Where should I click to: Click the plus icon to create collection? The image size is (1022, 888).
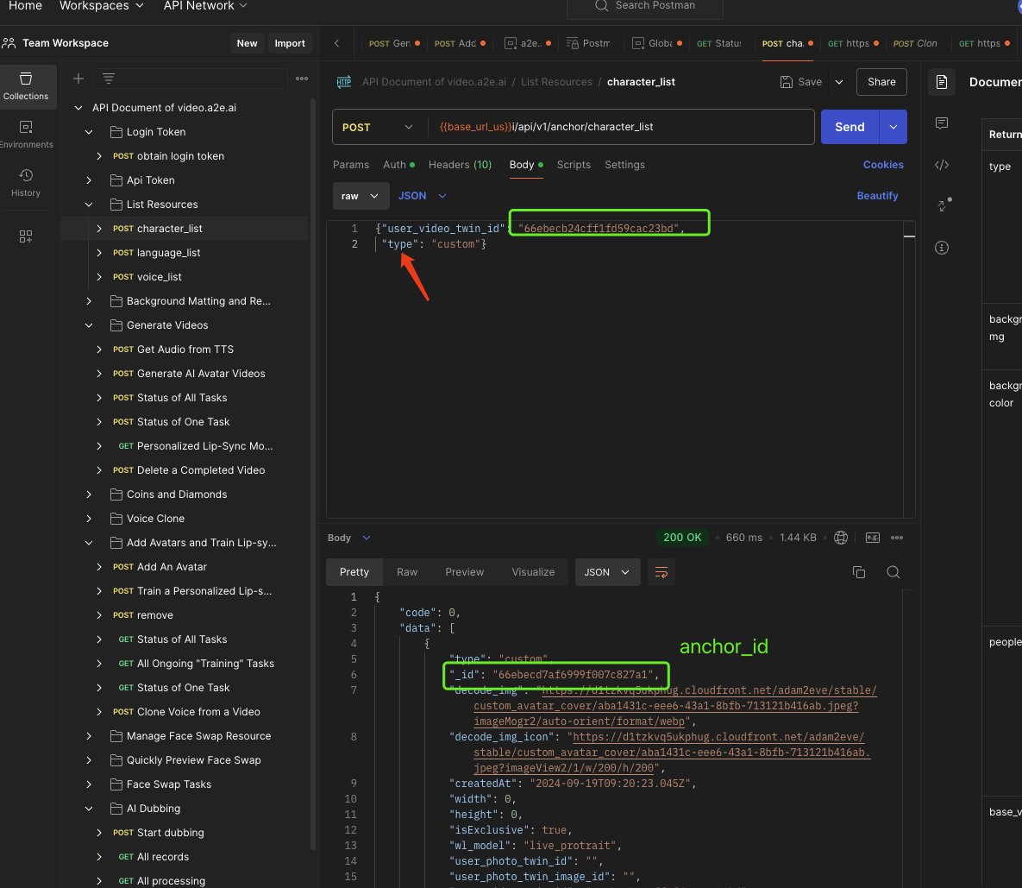tap(78, 79)
